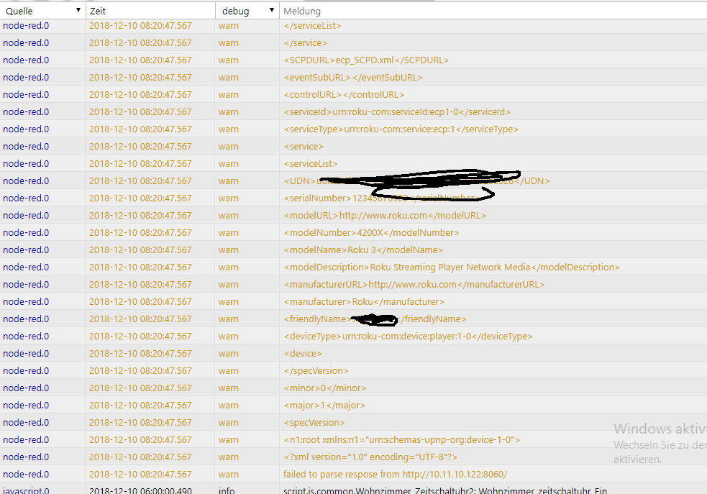This screenshot has width=707, height=494.
Task: Select the SCPDURL ecp_SCPD.xml message
Action: [366, 60]
